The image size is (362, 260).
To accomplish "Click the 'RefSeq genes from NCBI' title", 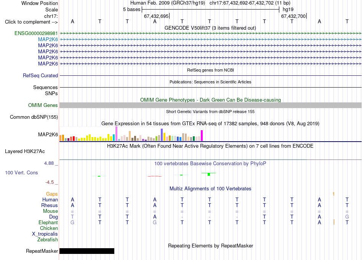I will tap(210, 70).
